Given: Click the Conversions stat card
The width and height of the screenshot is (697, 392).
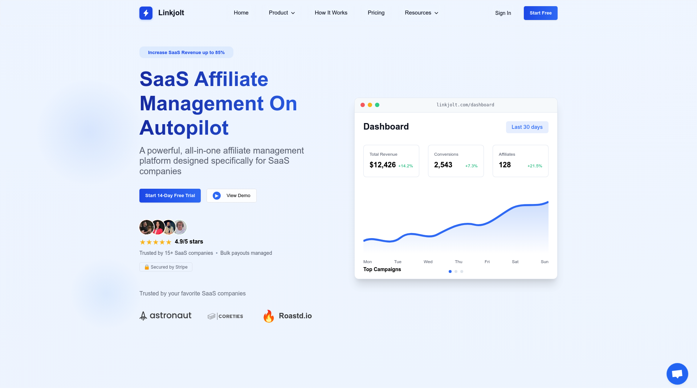Looking at the screenshot, I should click(x=456, y=161).
